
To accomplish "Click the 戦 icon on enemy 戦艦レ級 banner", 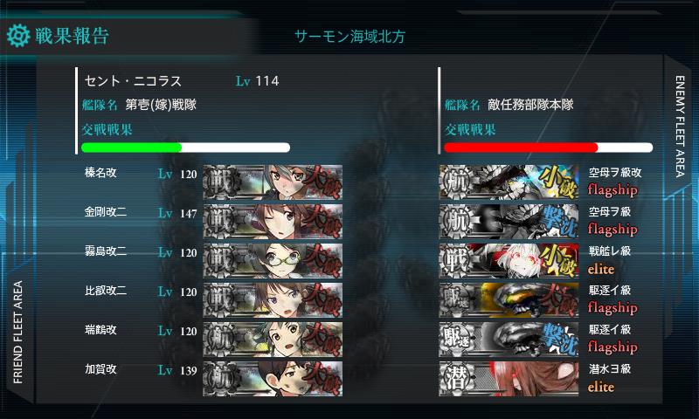I will click(456, 260).
